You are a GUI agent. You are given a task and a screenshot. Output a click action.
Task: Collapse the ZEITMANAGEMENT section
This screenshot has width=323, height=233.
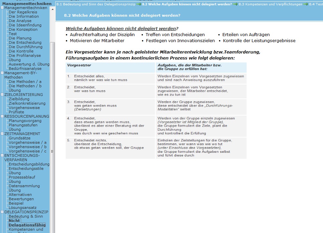[2, 134]
